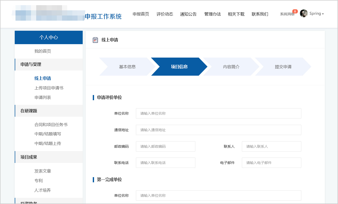Open 申报首页 in top navigation
Image resolution: width=338 pixels, height=204 pixels.
[x=141, y=14]
